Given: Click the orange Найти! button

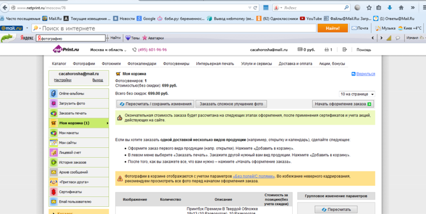Looking at the screenshot, I should tap(333, 28).
